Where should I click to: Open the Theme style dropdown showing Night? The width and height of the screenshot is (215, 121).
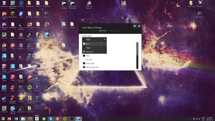(x=94, y=40)
